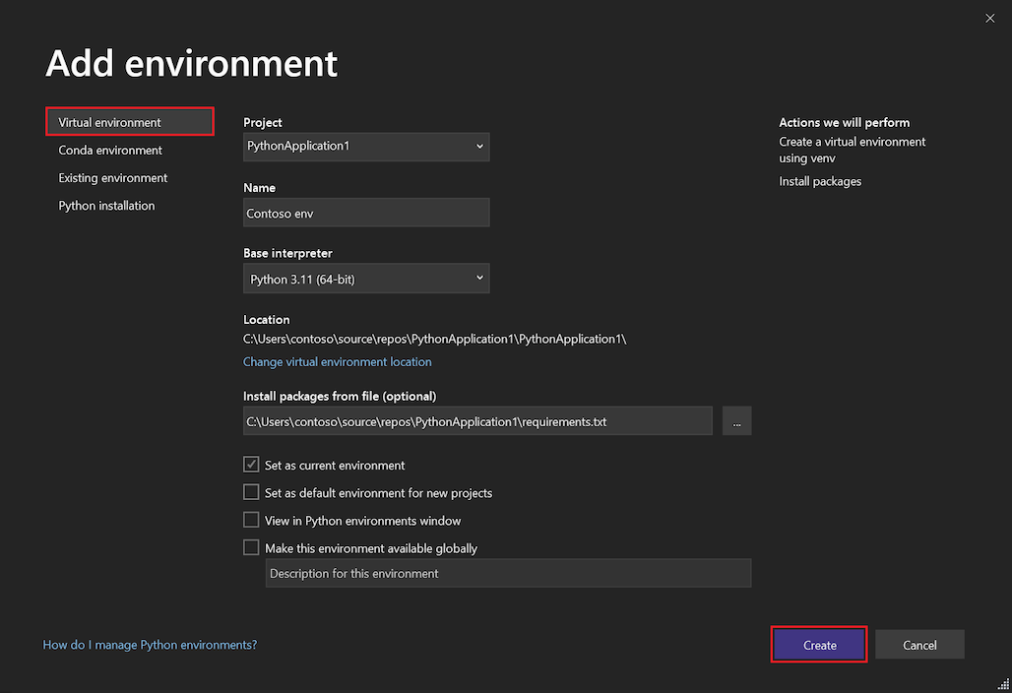Select the Virtual environment option
The height and width of the screenshot is (693, 1012).
pos(110,121)
